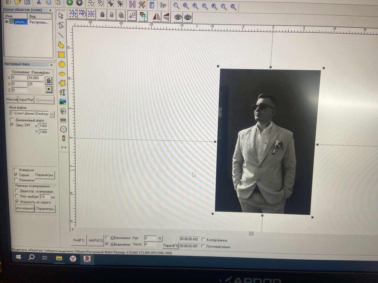Image resolution: width=378 pixels, height=283 pixels.
Task: Select the barcode tool
Action: (x=63, y=120)
